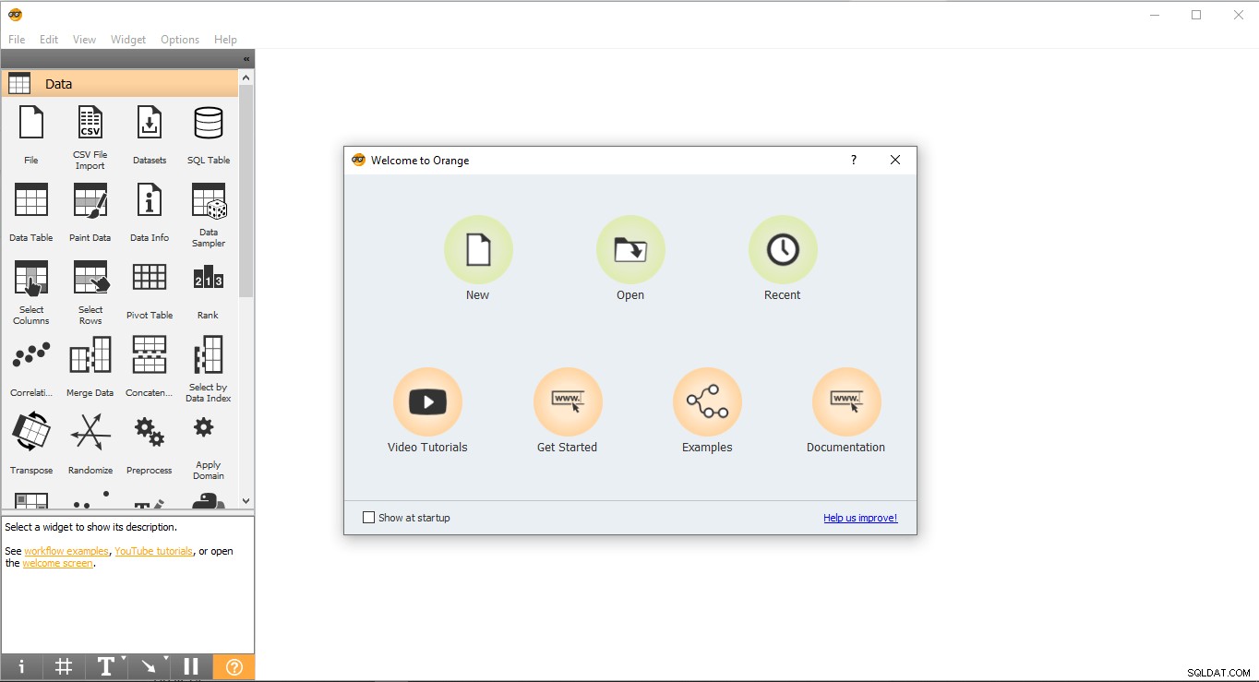Launch Video Tutorials
The height and width of the screenshot is (682, 1259).
click(427, 402)
